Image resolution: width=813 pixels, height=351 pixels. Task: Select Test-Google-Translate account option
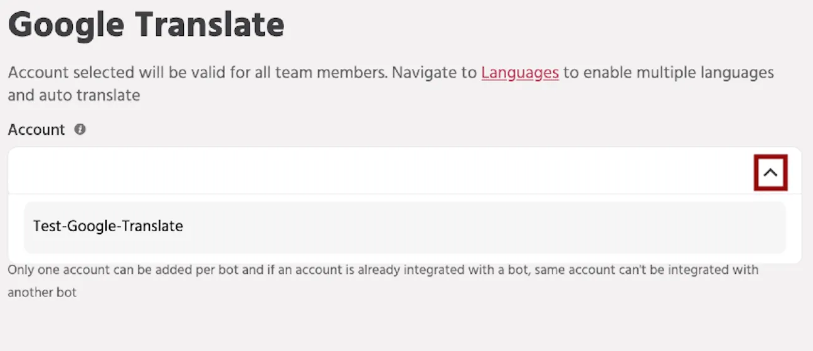point(405,227)
